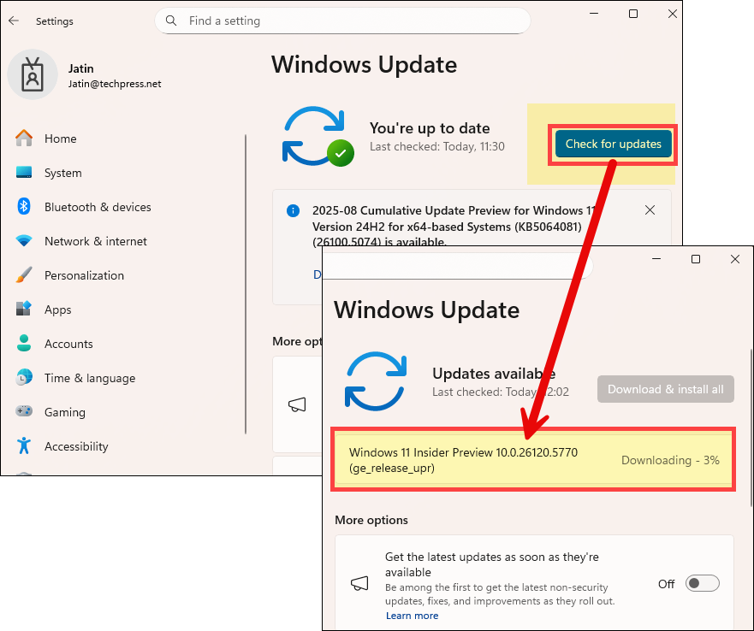Click Download & install all button
This screenshot has height=631, width=754.
666,389
